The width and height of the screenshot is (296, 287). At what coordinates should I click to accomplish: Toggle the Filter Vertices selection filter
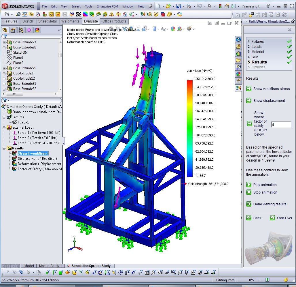point(48,272)
